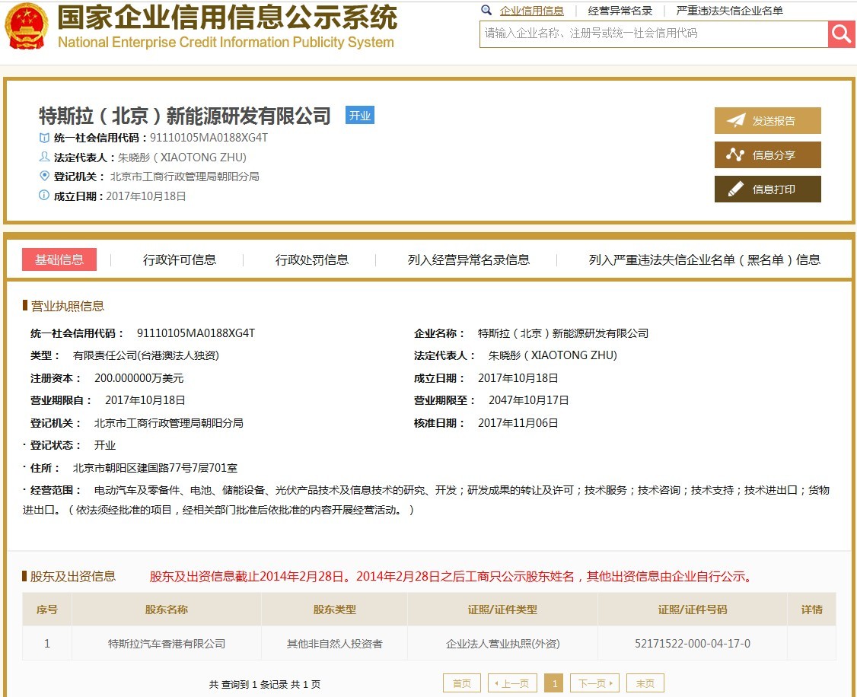The height and width of the screenshot is (697, 857).
Task: Click the small magnifier icon beside 企业信用信息
Action: [x=486, y=10]
